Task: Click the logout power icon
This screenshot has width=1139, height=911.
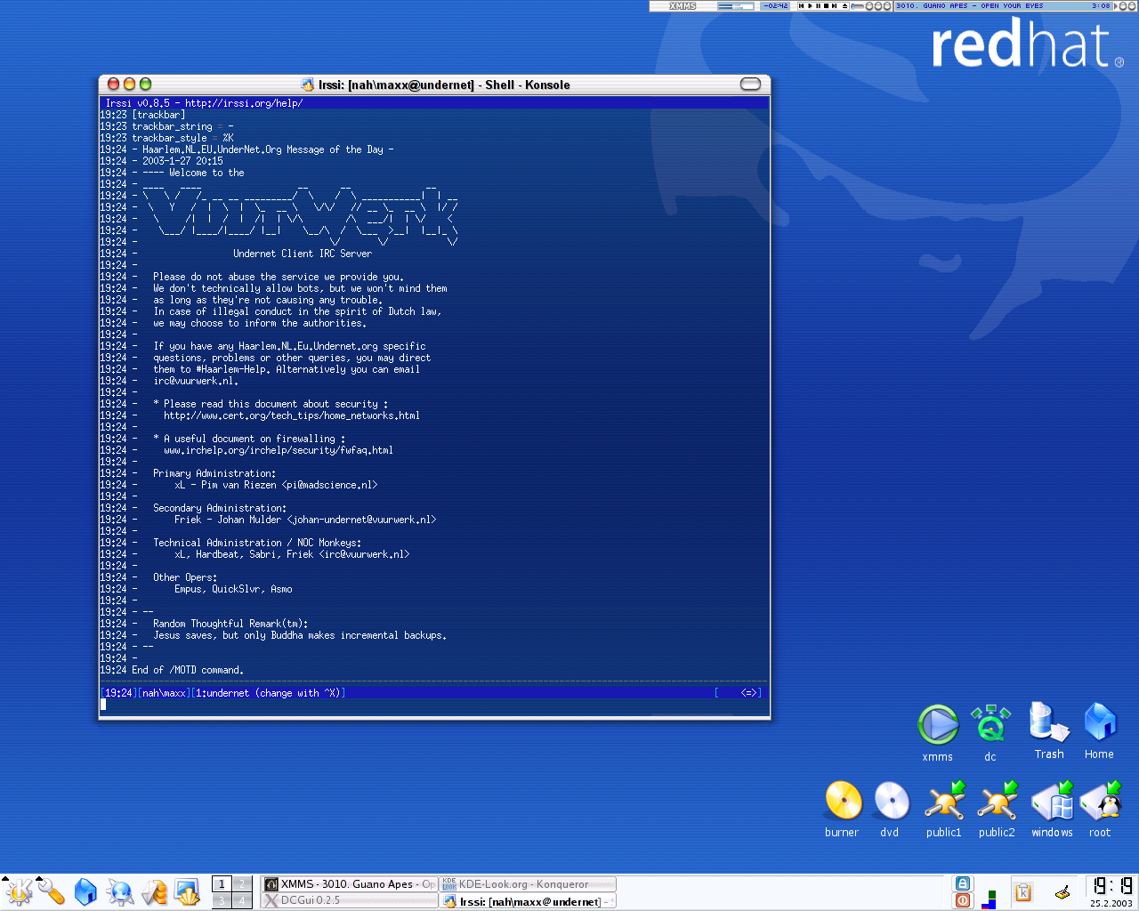Action: pyautogui.click(x=963, y=900)
